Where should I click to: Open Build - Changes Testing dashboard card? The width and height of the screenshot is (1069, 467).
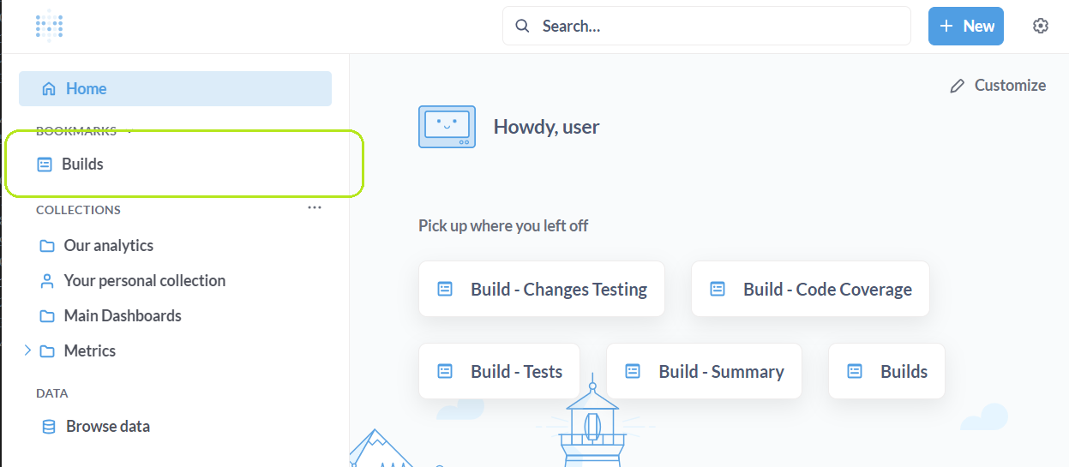(542, 289)
